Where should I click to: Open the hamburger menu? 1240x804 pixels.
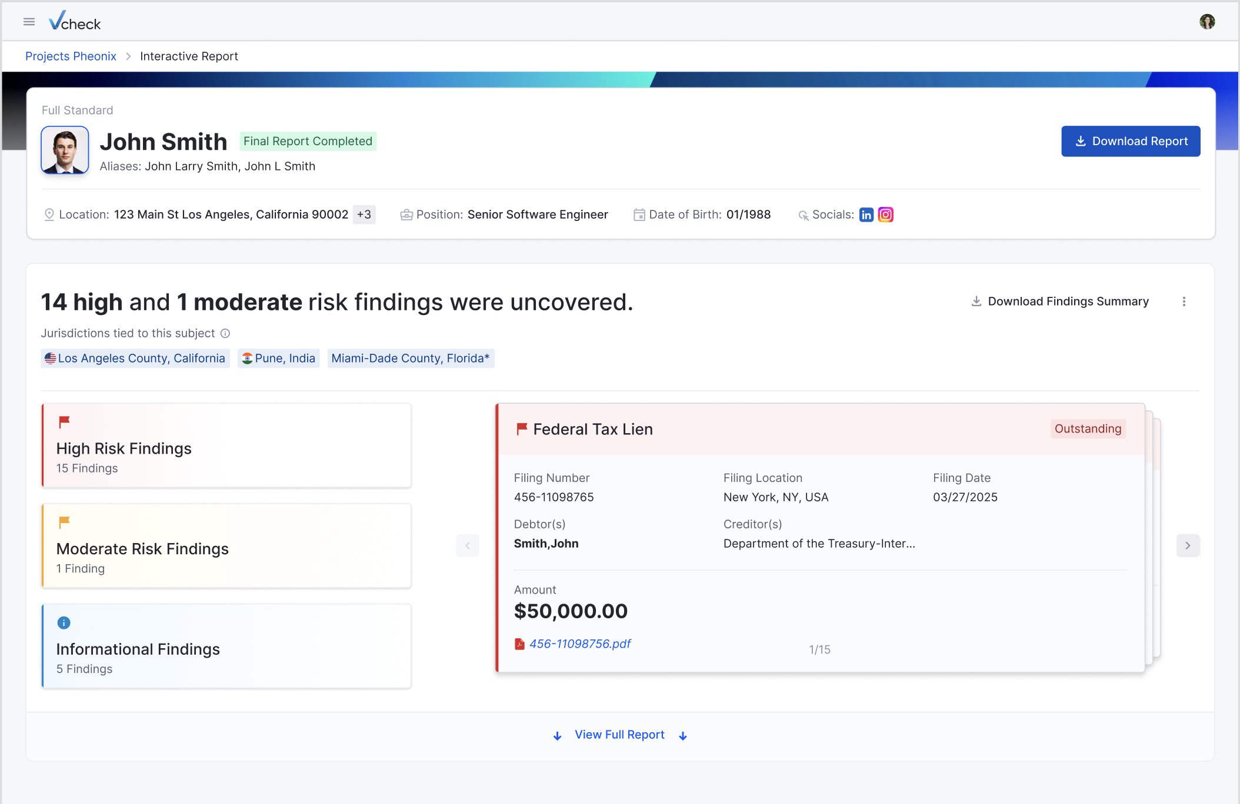29,22
